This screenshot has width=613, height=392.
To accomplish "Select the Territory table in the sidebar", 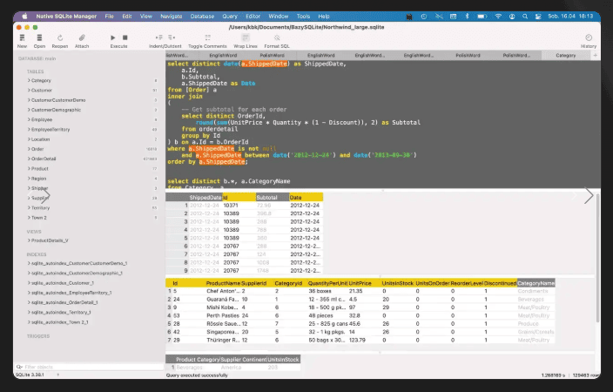I will click(x=40, y=207).
